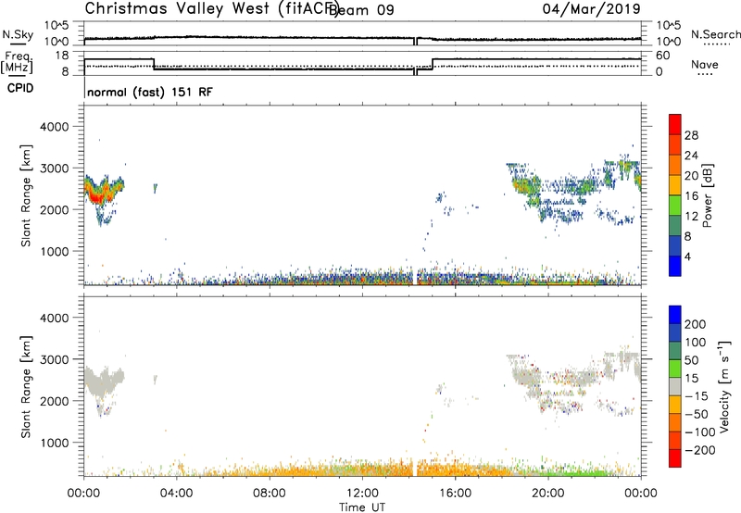This screenshot has width=741, height=513.
Task: Click the 2000 tick in velocity panel
Action: point(54,401)
